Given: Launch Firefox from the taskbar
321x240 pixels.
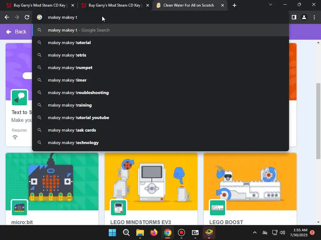Looking at the screenshot, I should [x=154, y=232].
